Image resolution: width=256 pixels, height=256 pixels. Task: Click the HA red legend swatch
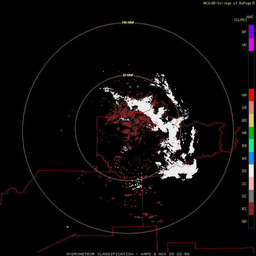tap(251, 95)
